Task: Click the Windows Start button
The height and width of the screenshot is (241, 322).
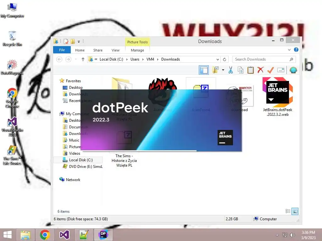Action: 8,235
